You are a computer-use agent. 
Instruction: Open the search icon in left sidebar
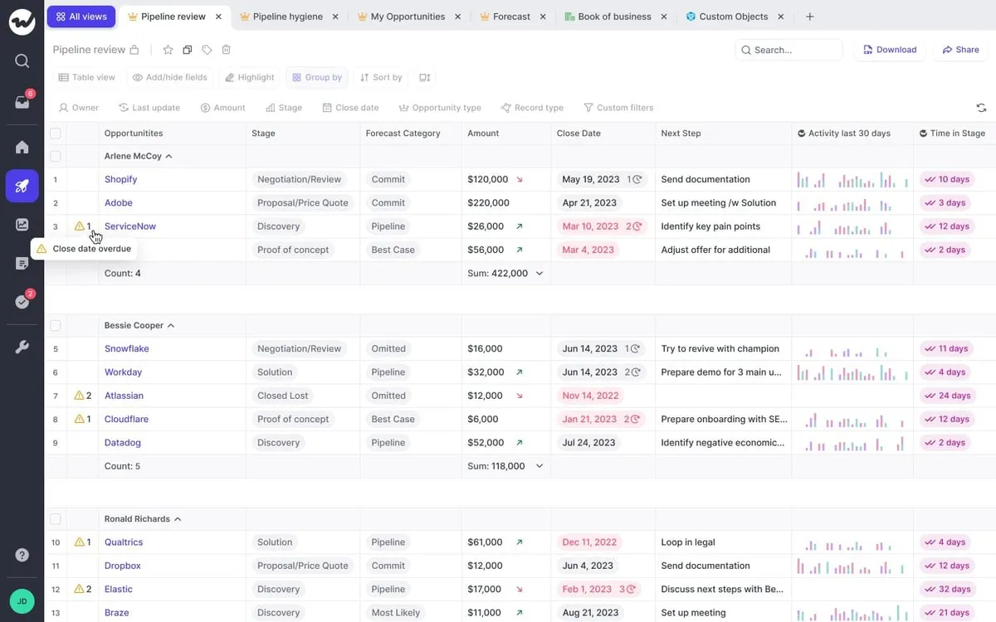[22, 61]
